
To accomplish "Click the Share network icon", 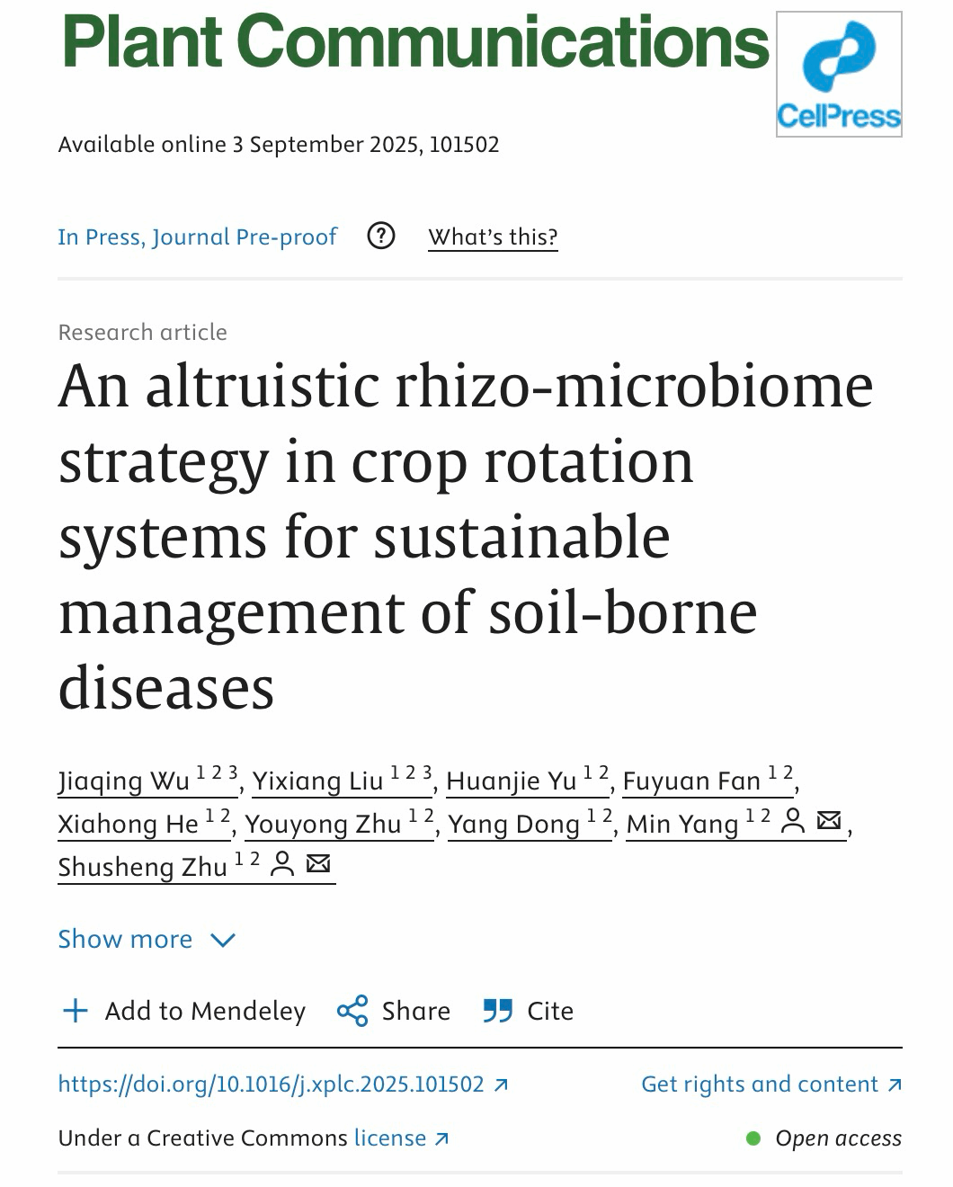I will pos(352,1011).
